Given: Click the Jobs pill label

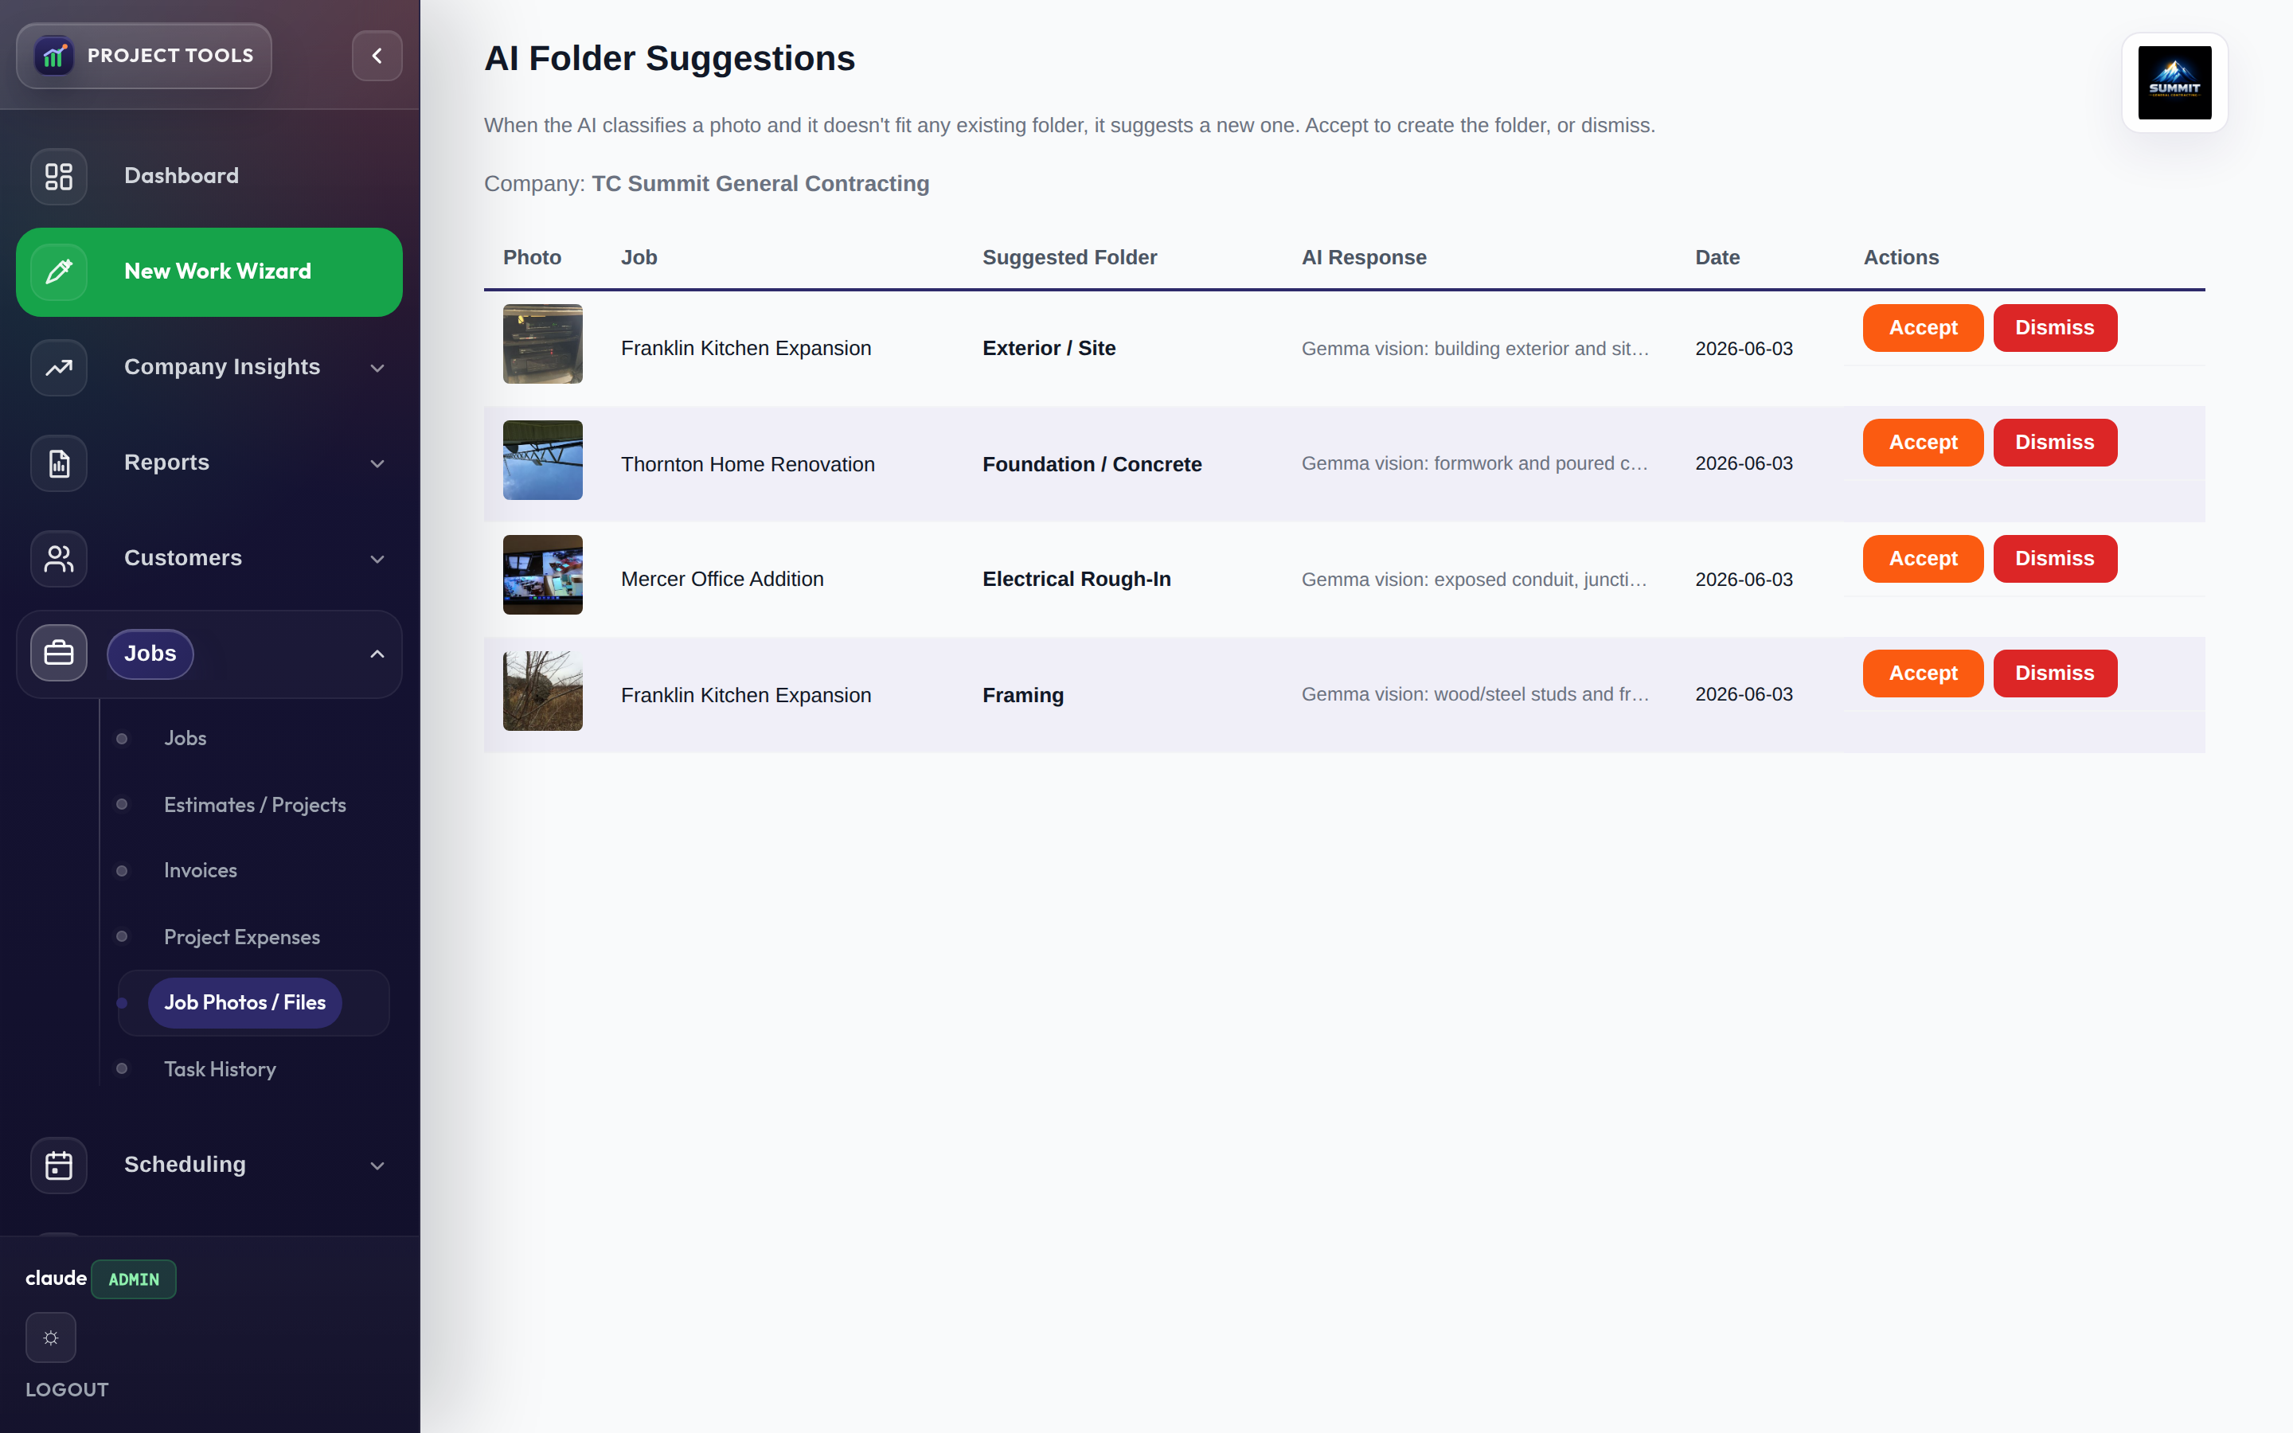Looking at the screenshot, I should click(x=150, y=654).
